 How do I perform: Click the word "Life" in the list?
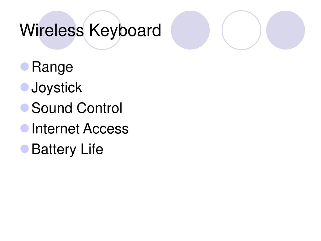coord(92,149)
